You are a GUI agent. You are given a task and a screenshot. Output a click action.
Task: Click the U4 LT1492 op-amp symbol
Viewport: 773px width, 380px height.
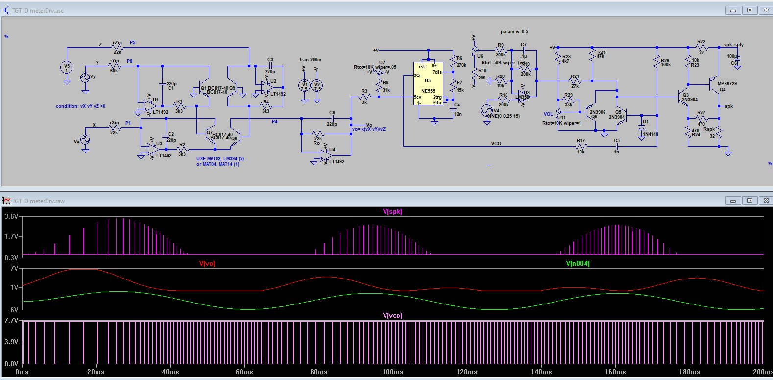point(324,156)
